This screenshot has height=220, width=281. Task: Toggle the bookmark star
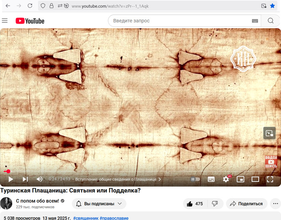tap(272, 6)
